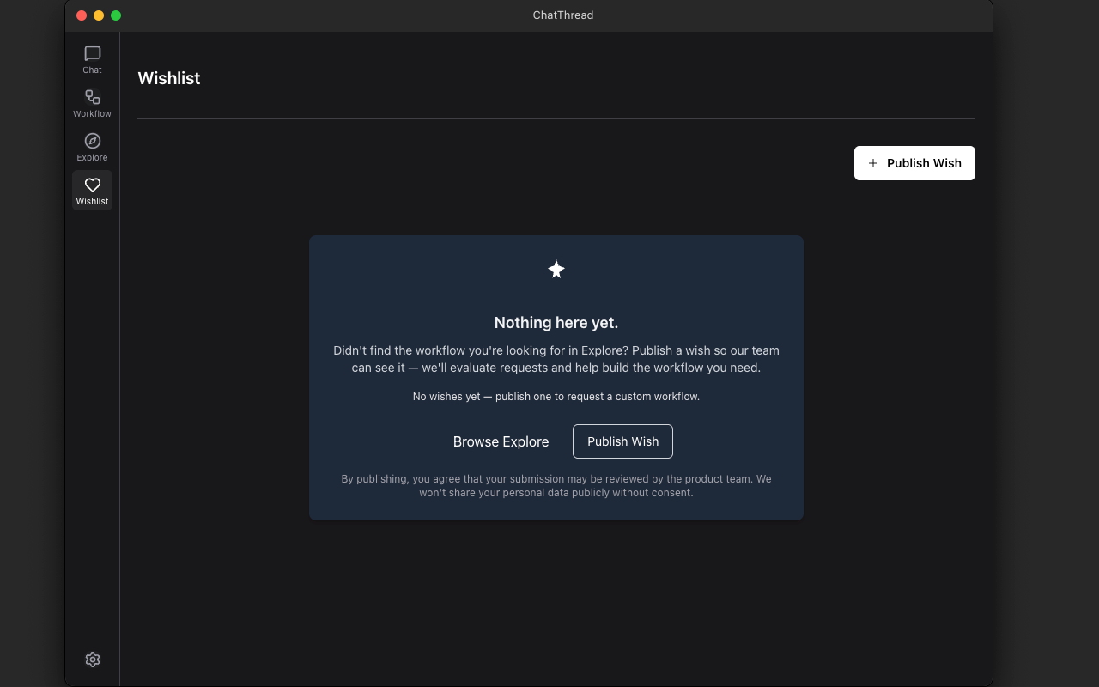The image size is (1099, 687).
Task: Follow the Browse Explore link
Action: (x=501, y=441)
